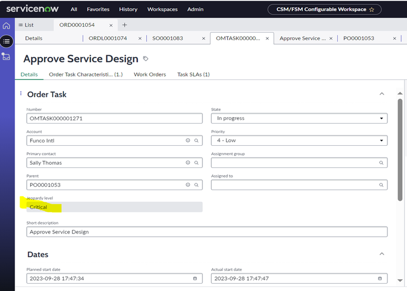Open the List view icon in the sidebar
Image resolution: width=407 pixels, height=291 pixels.
pos(6,42)
